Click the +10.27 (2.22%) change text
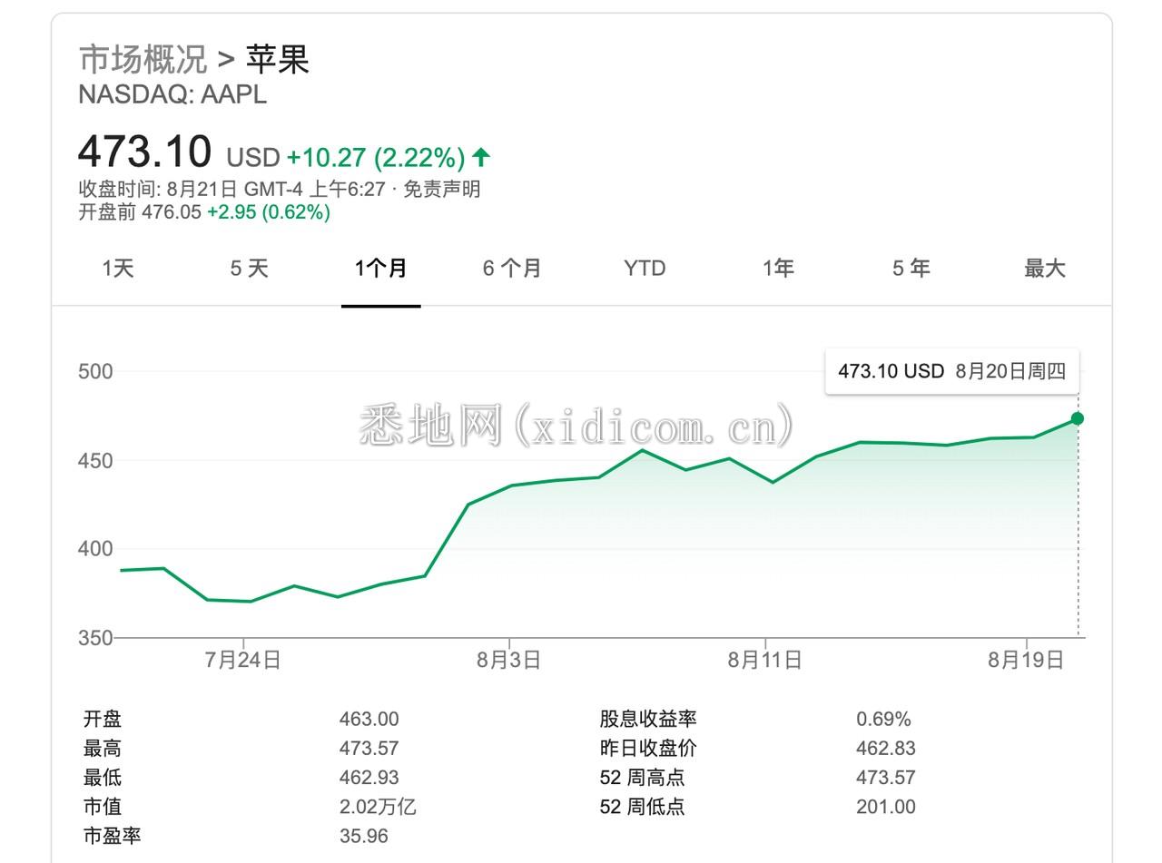1162x863 pixels. tap(376, 158)
